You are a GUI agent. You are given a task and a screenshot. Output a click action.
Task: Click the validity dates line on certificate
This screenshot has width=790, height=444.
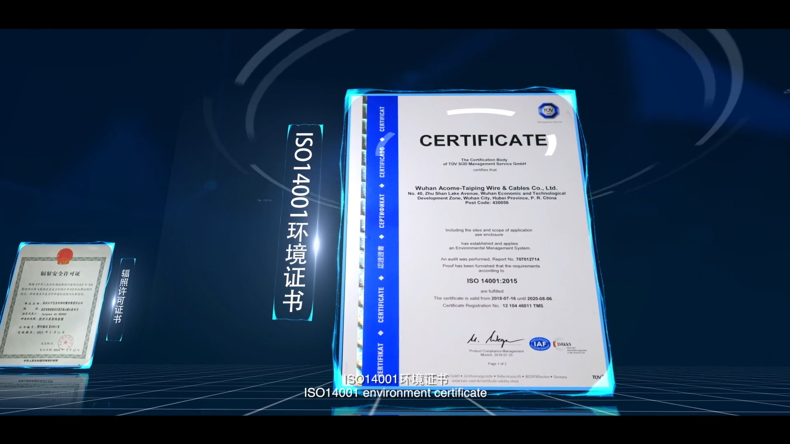pos(493,298)
